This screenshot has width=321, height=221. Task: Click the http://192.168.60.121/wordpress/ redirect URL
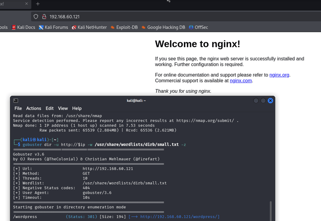pyautogui.click(x=180, y=216)
